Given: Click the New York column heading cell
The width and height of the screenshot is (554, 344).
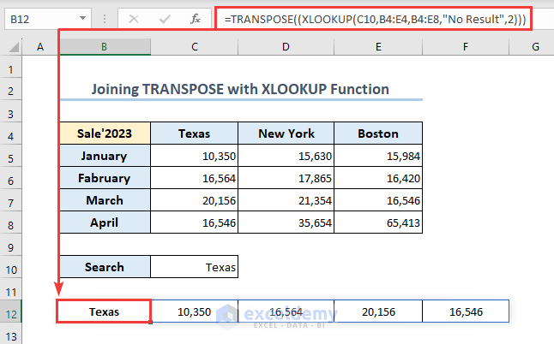Looking at the screenshot, I should click(286, 133).
